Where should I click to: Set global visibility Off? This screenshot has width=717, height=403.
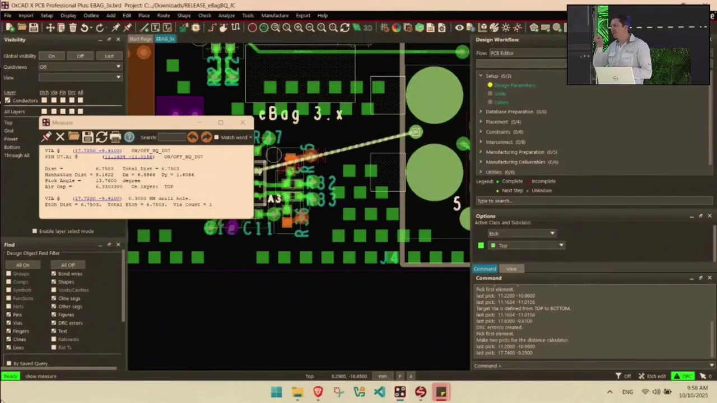pyautogui.click(x=80, y=55)
